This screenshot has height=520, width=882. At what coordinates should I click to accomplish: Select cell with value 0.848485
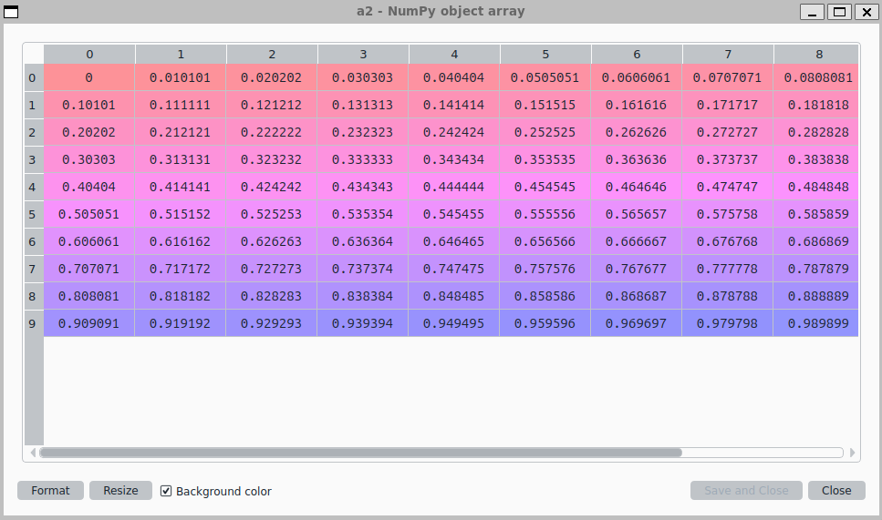point(454,296)
